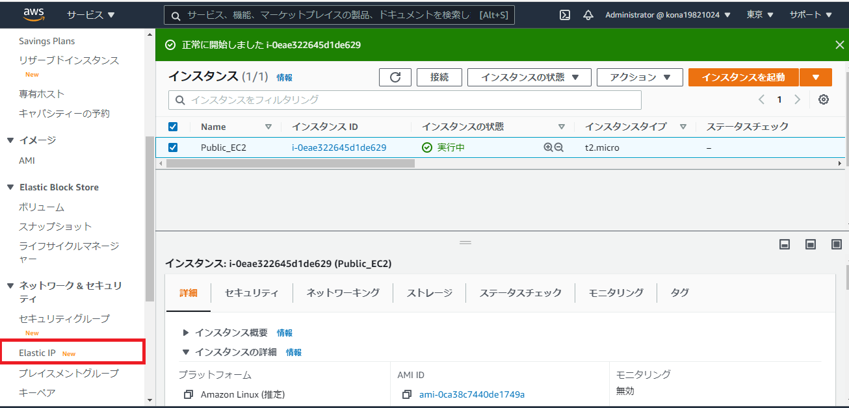Open the notifications bell icon

tap(588, 15)
